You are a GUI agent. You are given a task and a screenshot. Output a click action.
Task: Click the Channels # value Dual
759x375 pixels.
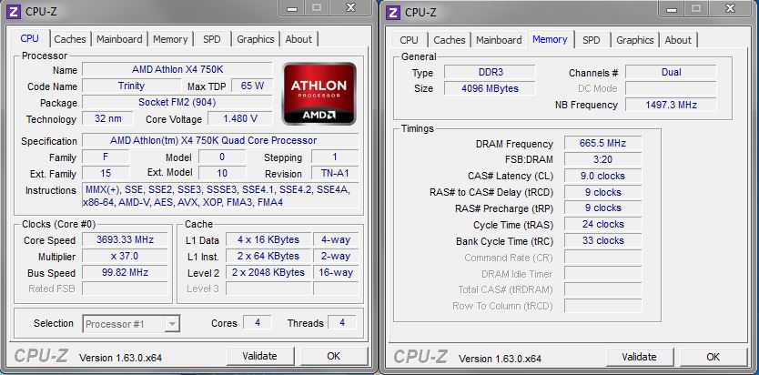[671, 73]
